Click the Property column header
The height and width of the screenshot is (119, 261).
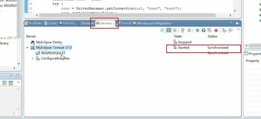[x=252, y=61]
